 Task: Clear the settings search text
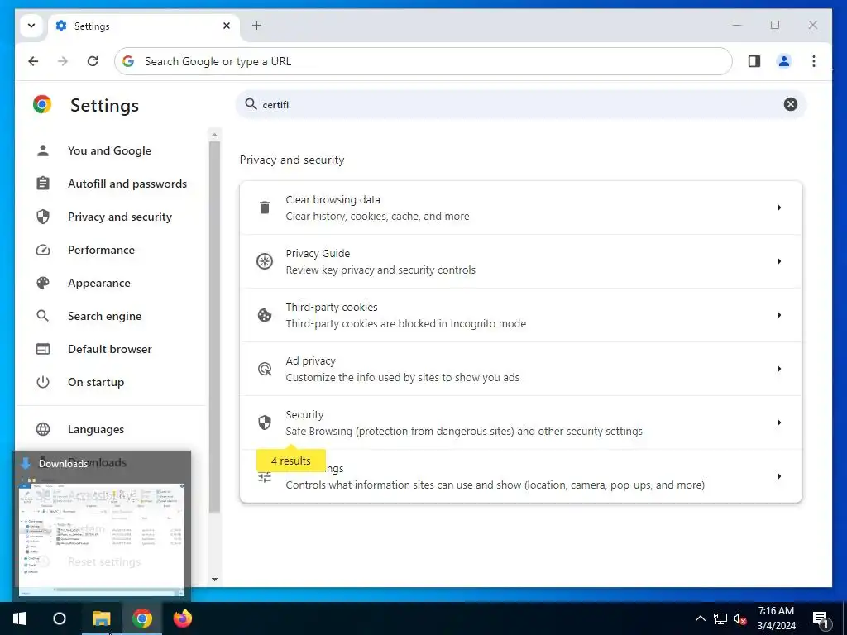pos(790,105)
